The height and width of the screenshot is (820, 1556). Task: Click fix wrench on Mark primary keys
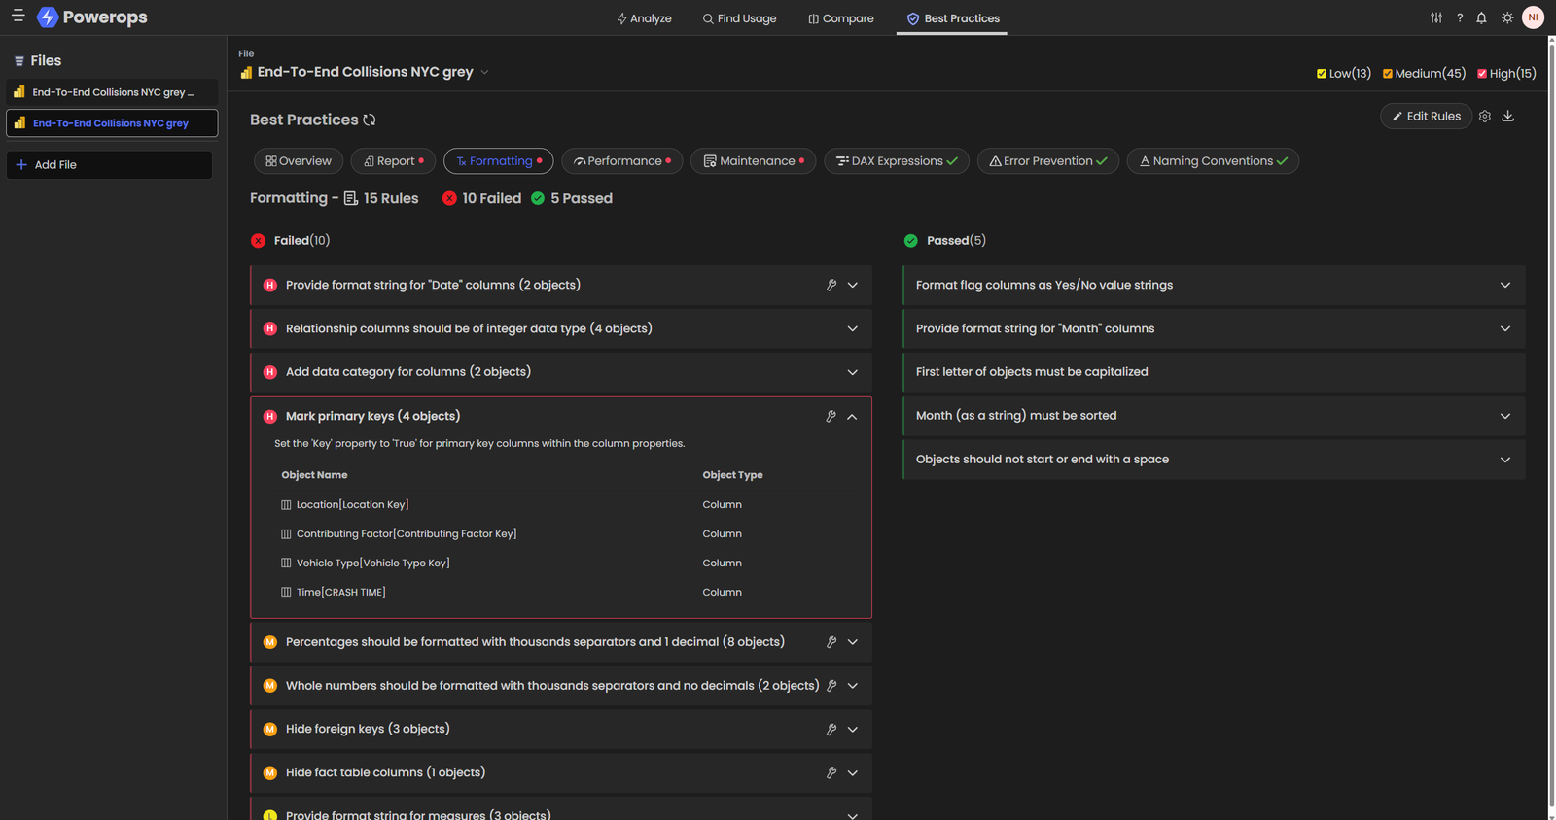tap(831, 416)
